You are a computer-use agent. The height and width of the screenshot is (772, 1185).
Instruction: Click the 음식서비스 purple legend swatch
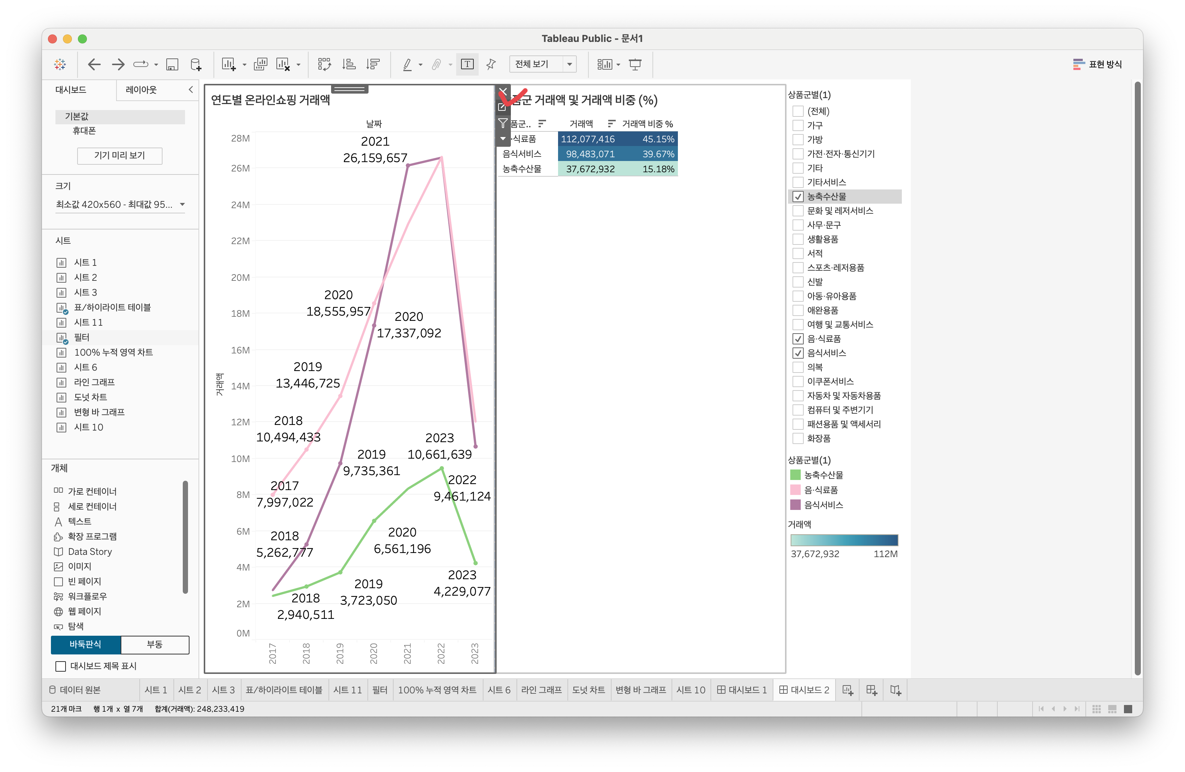[795, 505]
